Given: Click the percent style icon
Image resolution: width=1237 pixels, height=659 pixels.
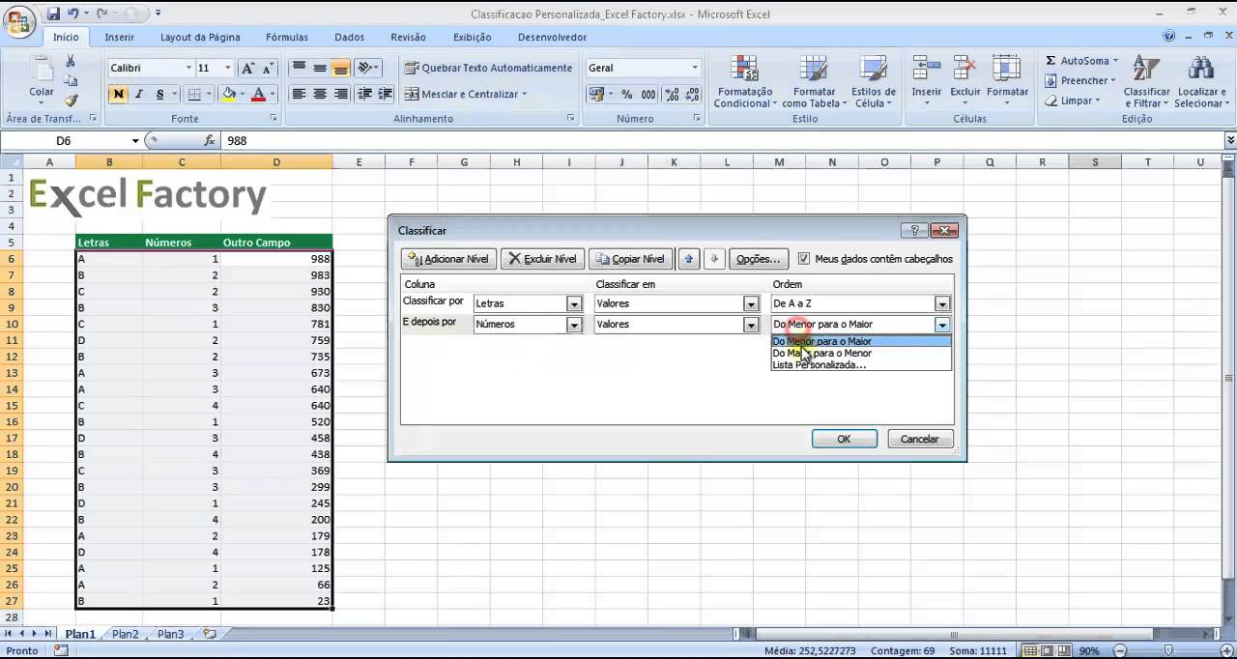Looking at the screenshot, I should point(626,94).
